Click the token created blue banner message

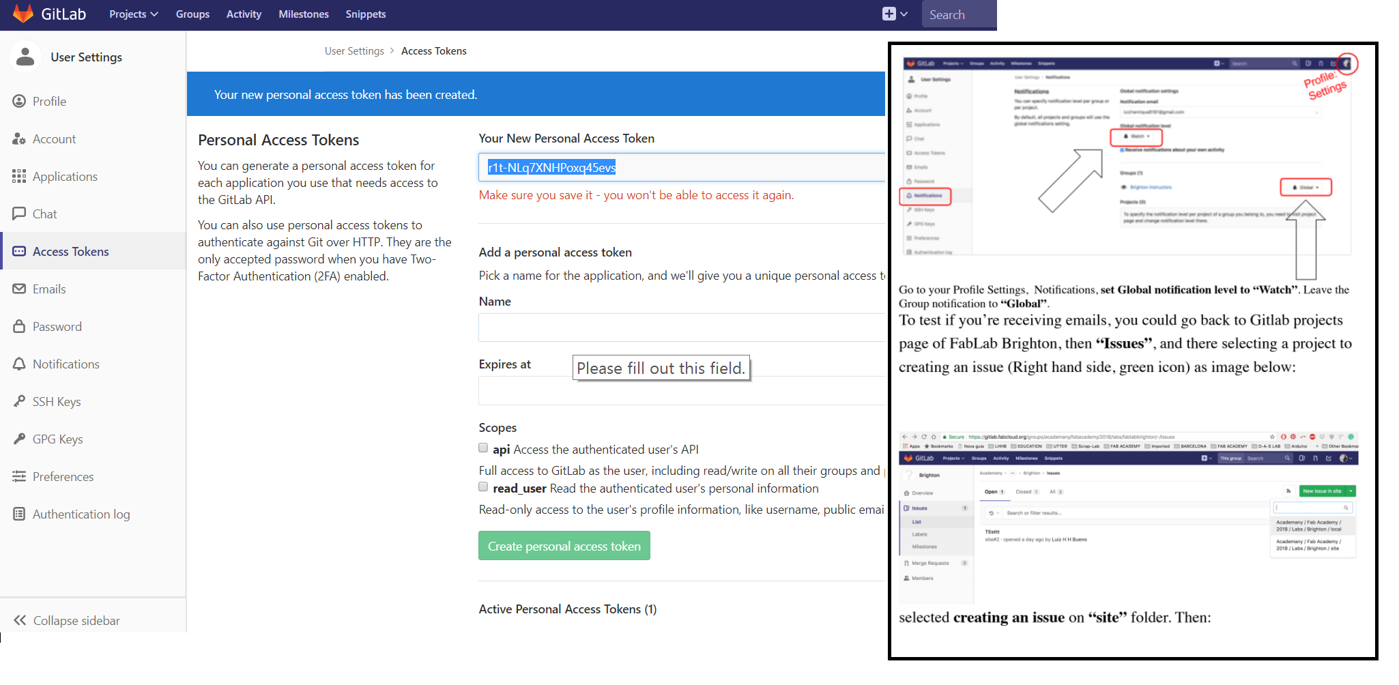coord(345,94)
